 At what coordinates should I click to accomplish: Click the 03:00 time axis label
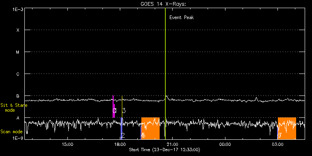click(277, 144)
